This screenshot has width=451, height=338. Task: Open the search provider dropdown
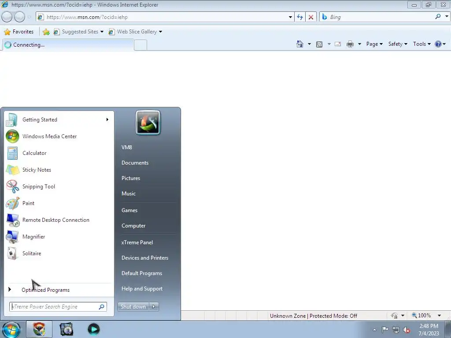(x=447, y=17)
